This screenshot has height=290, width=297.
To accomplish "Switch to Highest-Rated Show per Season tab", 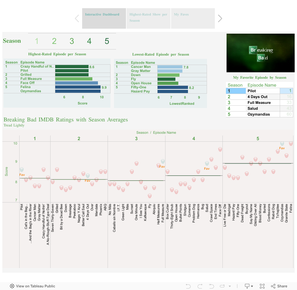I will (148, 18).
